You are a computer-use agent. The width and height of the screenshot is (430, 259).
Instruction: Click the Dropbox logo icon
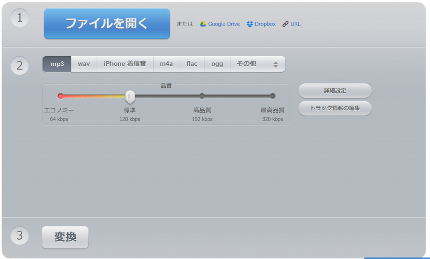[249, 24]
